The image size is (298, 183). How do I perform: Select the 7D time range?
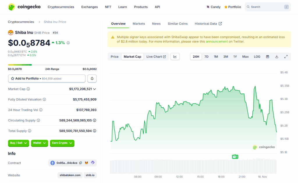point(206,57)
